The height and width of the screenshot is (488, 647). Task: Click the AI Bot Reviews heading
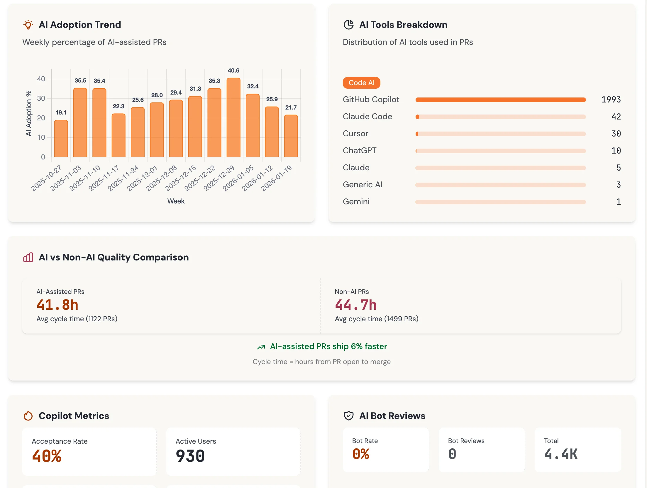pyautogui.click(x=392, y=416)
